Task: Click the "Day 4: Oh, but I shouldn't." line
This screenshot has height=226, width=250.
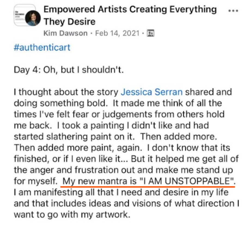Action: click(69, 70)
